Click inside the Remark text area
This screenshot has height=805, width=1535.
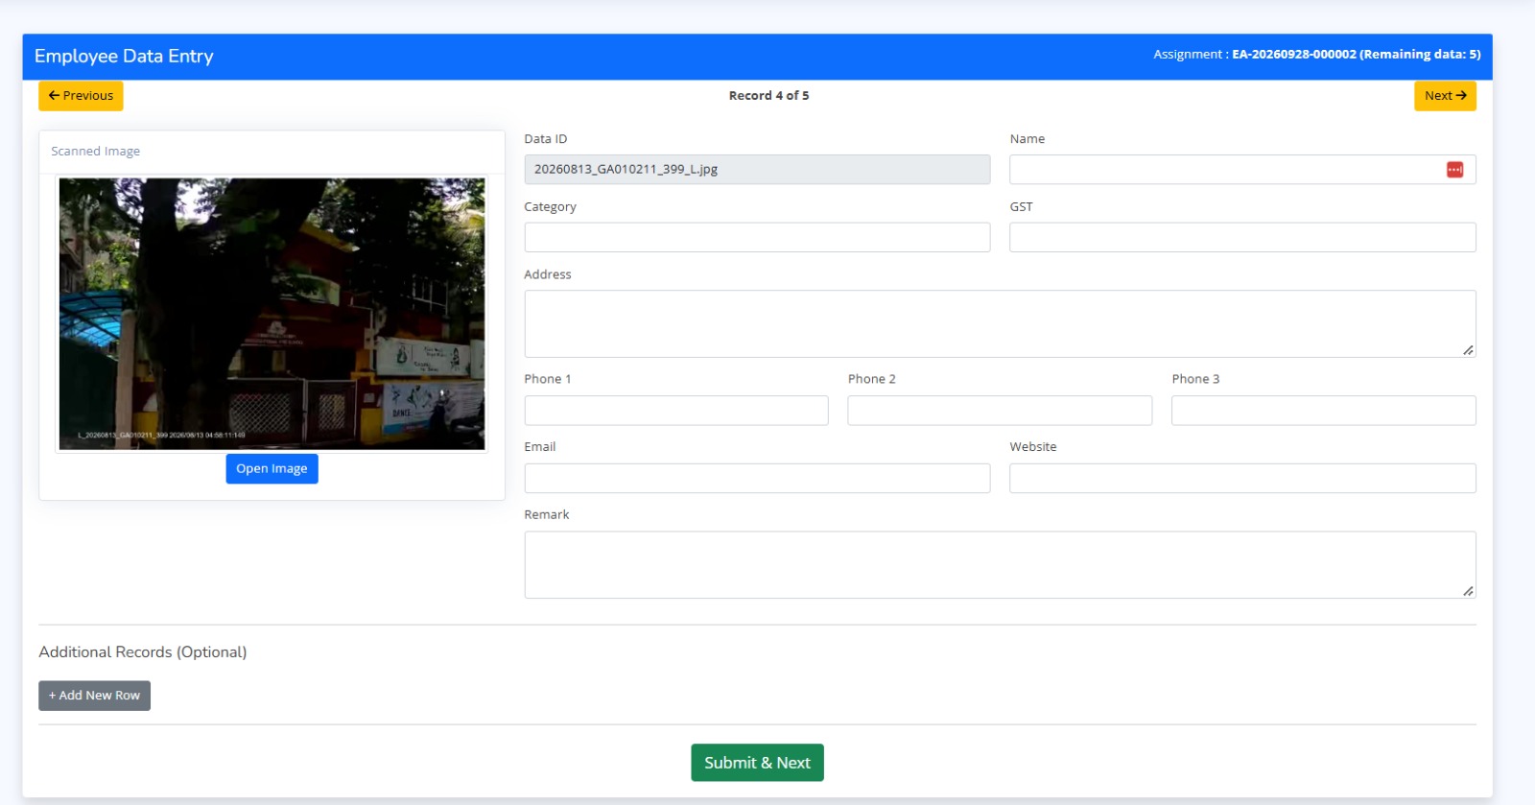point(1000,565)
